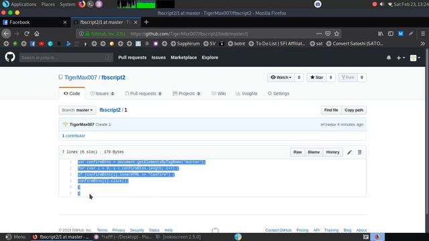Close the Facebook tab
Screen dimensions: 429x241
point(65,22)
